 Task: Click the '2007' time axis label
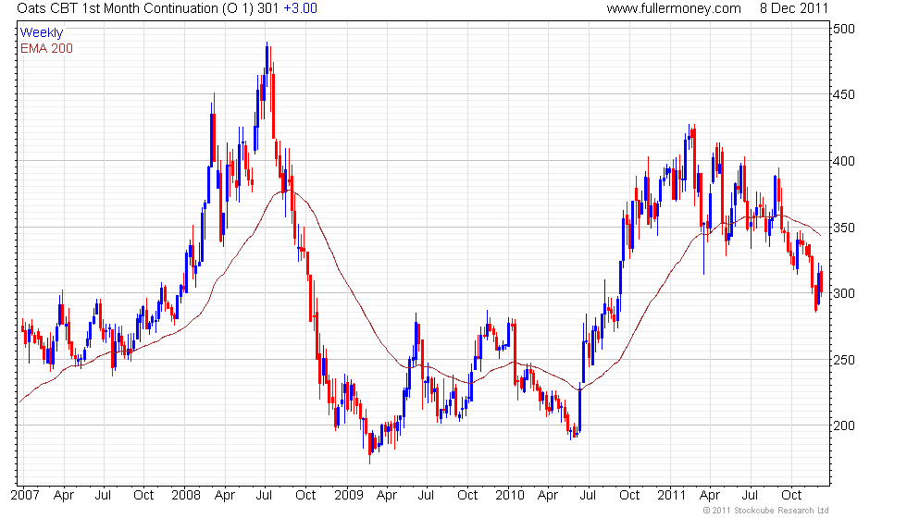click(25, 495)
